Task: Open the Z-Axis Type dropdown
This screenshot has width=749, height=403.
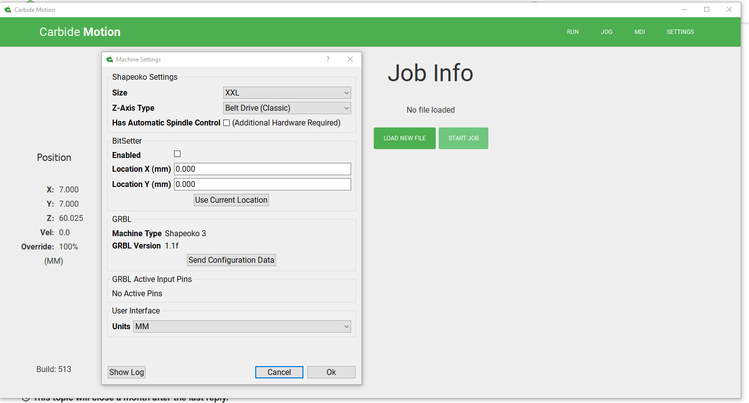Action: [287, 108]
